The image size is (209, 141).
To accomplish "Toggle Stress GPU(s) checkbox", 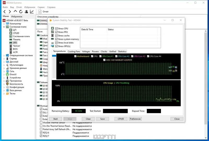I will point(56,46).
